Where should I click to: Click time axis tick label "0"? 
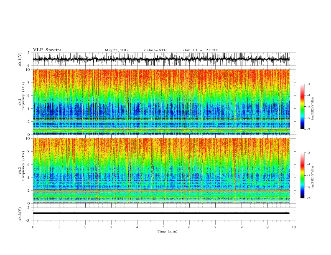[x=33, y=227]
